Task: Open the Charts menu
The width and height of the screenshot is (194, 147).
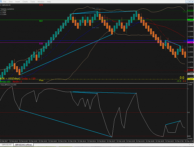Action: [x=25, y=2]
